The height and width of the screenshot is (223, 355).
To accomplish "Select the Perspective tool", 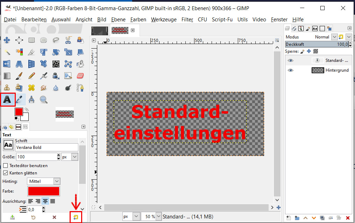I will pos(19,64).
